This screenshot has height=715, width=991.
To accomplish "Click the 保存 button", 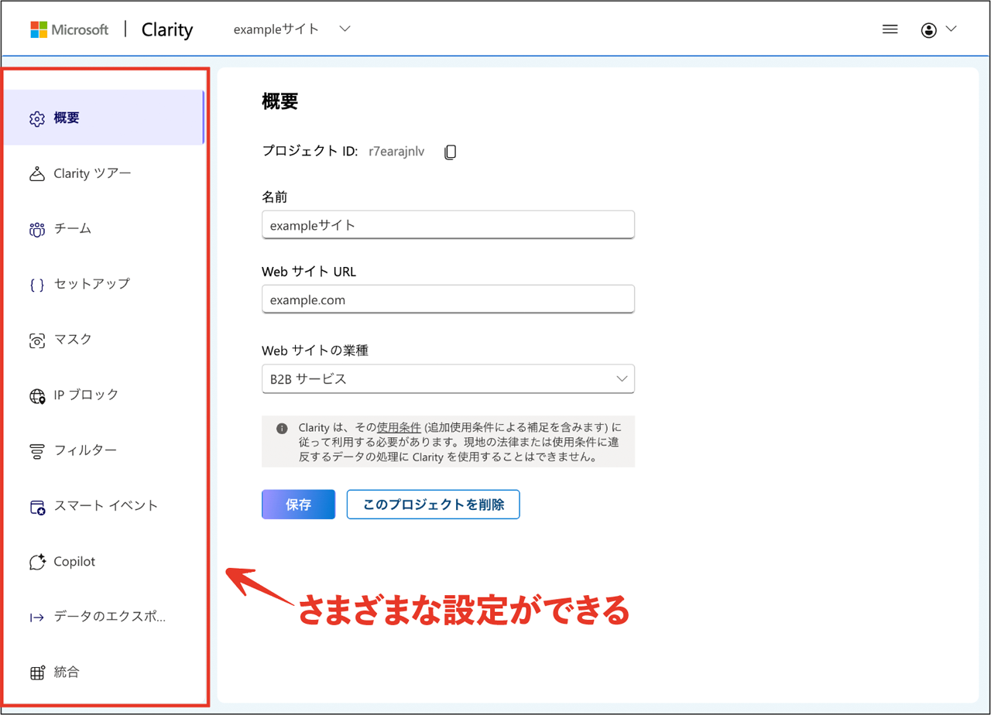I will [298, 505].
